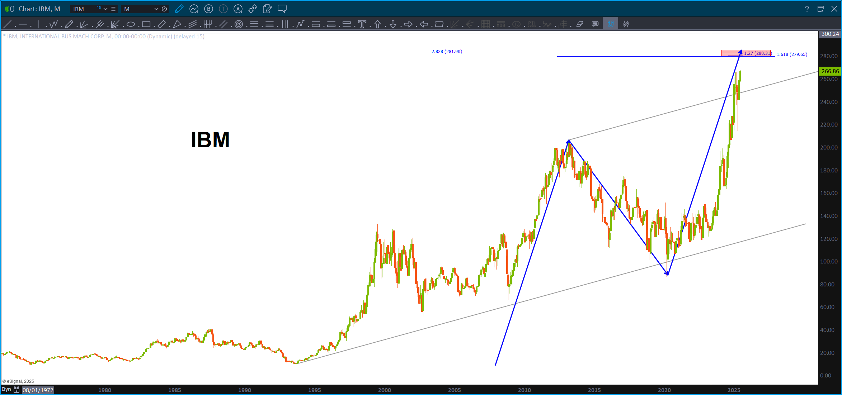The width and height of the screenshot is (842, 395).
Task: Click the eraser remove-drawings tool
Action: pos(580,24)
